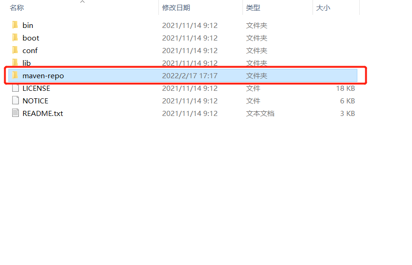Sort files by 大小 column header
The image size is (412, 265).
coord(323,7)
